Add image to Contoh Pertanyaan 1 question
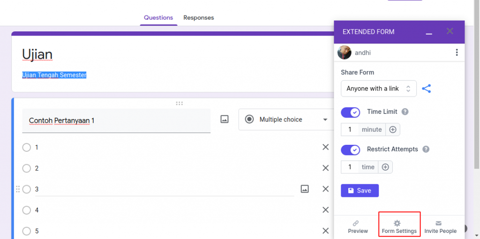480x239 pixels. (225, 119)
